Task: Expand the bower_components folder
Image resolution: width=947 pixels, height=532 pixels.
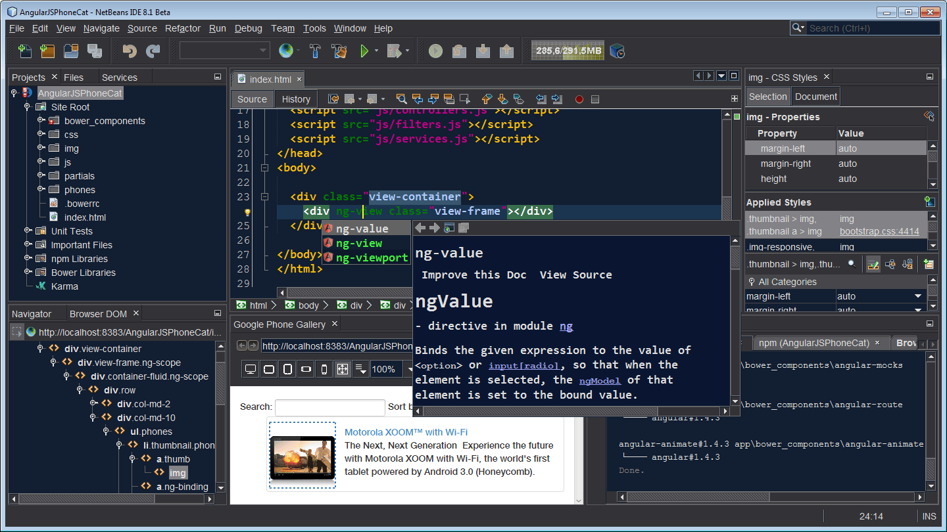Action: point(41,120)
